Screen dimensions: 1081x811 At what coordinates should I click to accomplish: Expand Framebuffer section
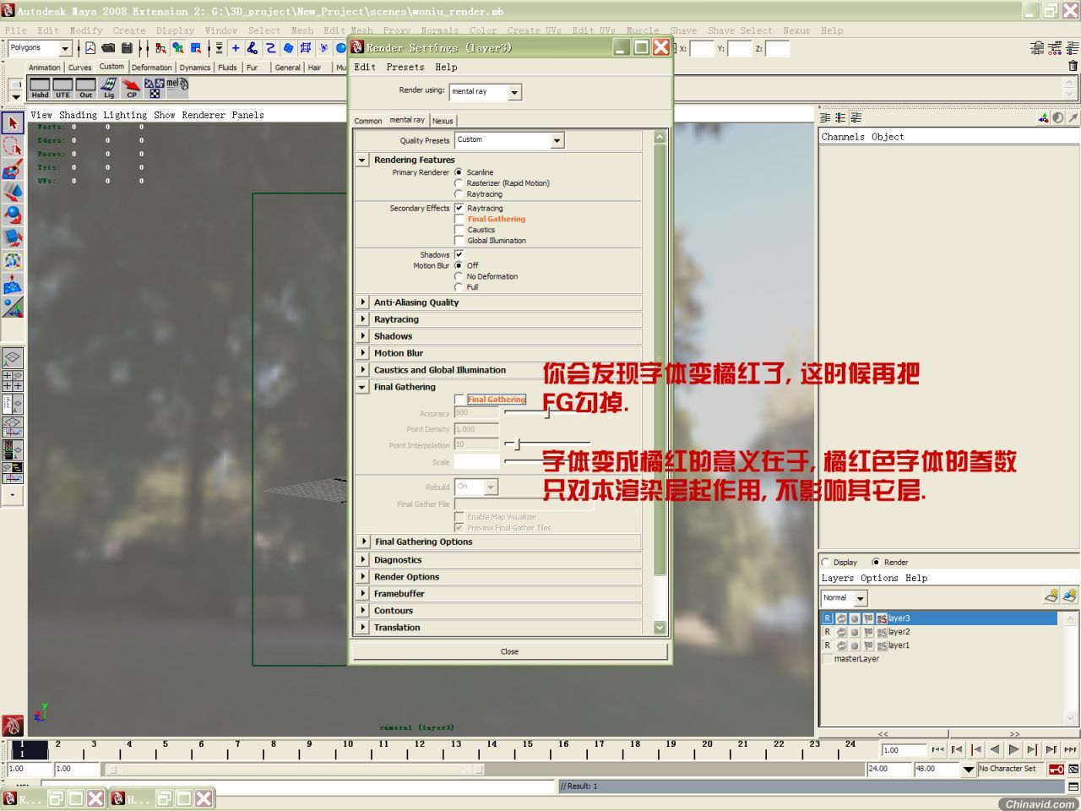[362, 594]
